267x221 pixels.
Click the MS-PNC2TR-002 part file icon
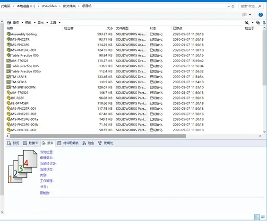pos(9,114)
